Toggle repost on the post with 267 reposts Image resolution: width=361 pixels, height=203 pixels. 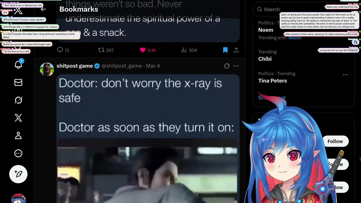click(x=106, y=50)
